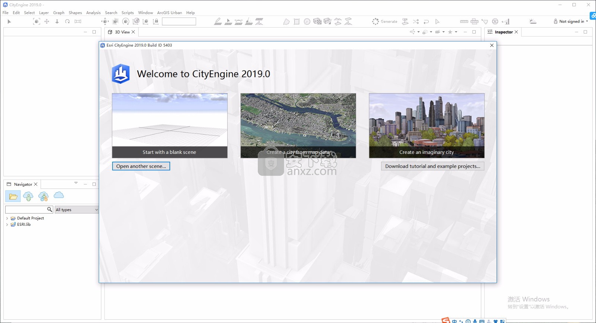Screen dimensions: 596x323
Task: Select the Navigator tab
Action: (x=23, y=184)
